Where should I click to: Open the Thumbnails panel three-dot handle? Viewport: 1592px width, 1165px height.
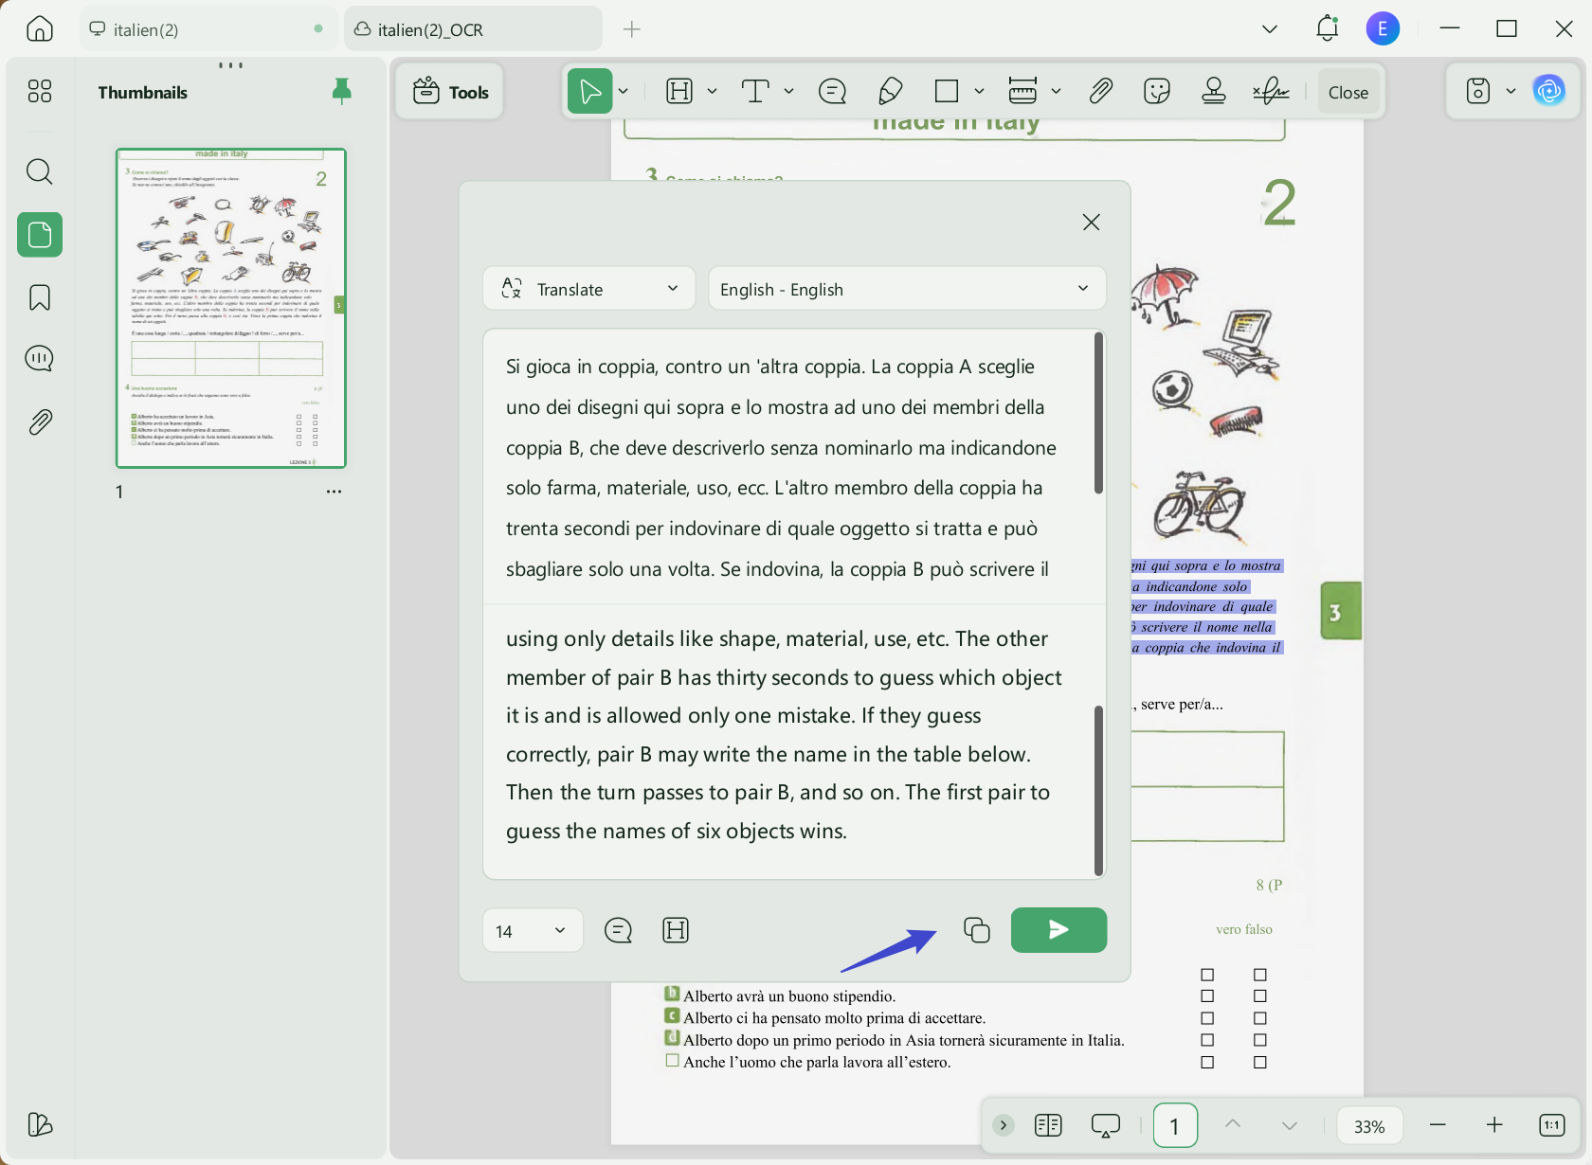click(x=230, y=65)
